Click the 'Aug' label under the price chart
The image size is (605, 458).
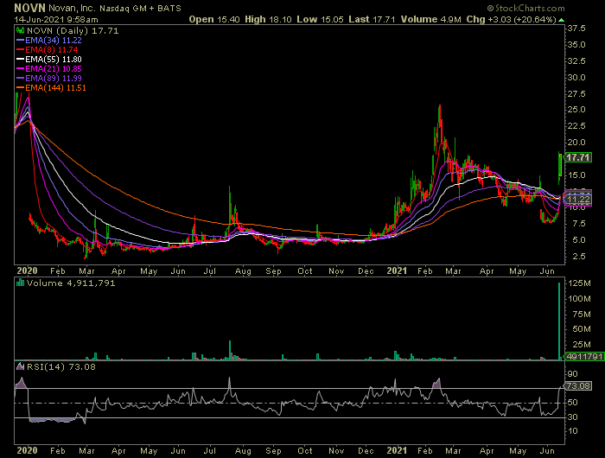(x=243, y=271)
